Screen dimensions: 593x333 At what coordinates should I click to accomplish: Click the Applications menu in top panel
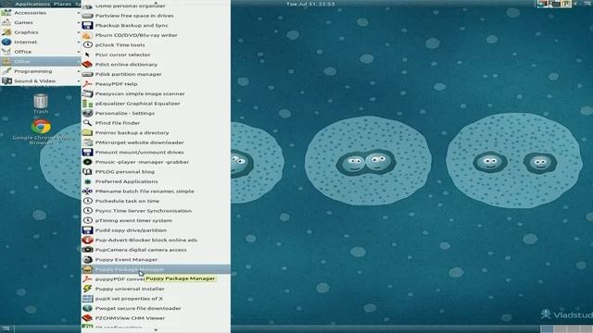32,4
